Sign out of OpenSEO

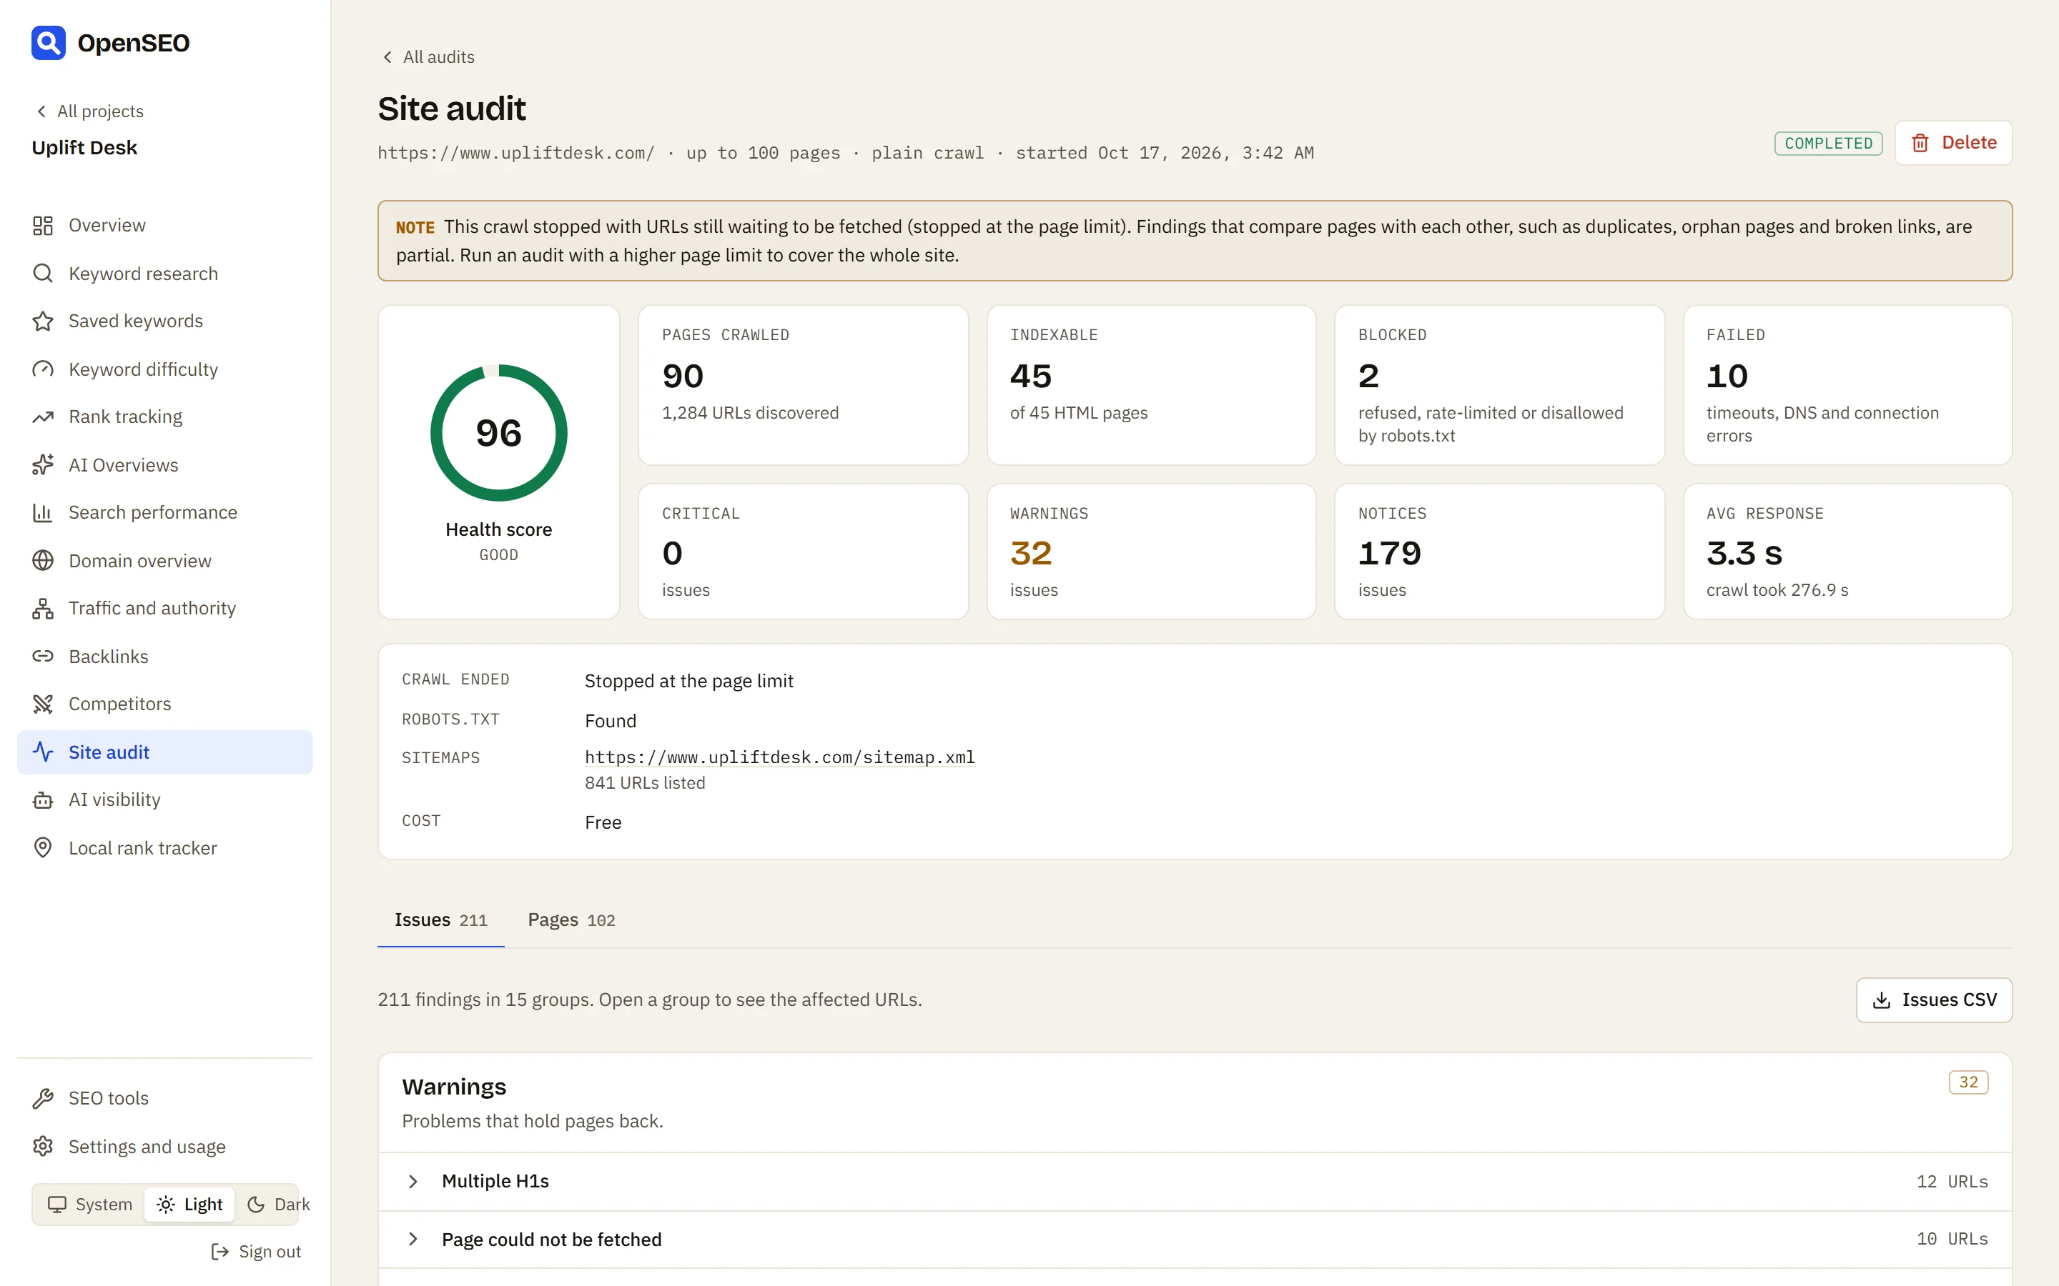(256, 1251)
